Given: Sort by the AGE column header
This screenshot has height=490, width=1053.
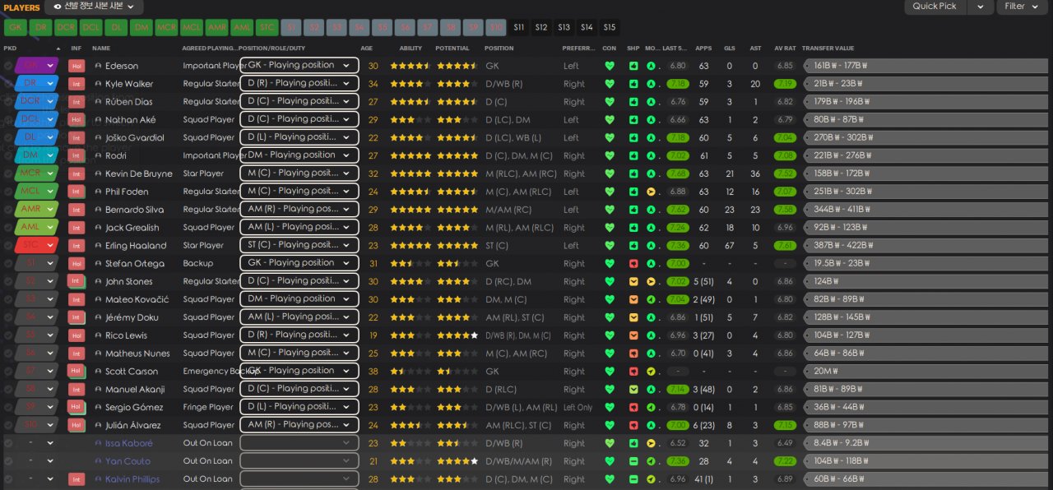Looking at the screenshot, I should point(366,48).
